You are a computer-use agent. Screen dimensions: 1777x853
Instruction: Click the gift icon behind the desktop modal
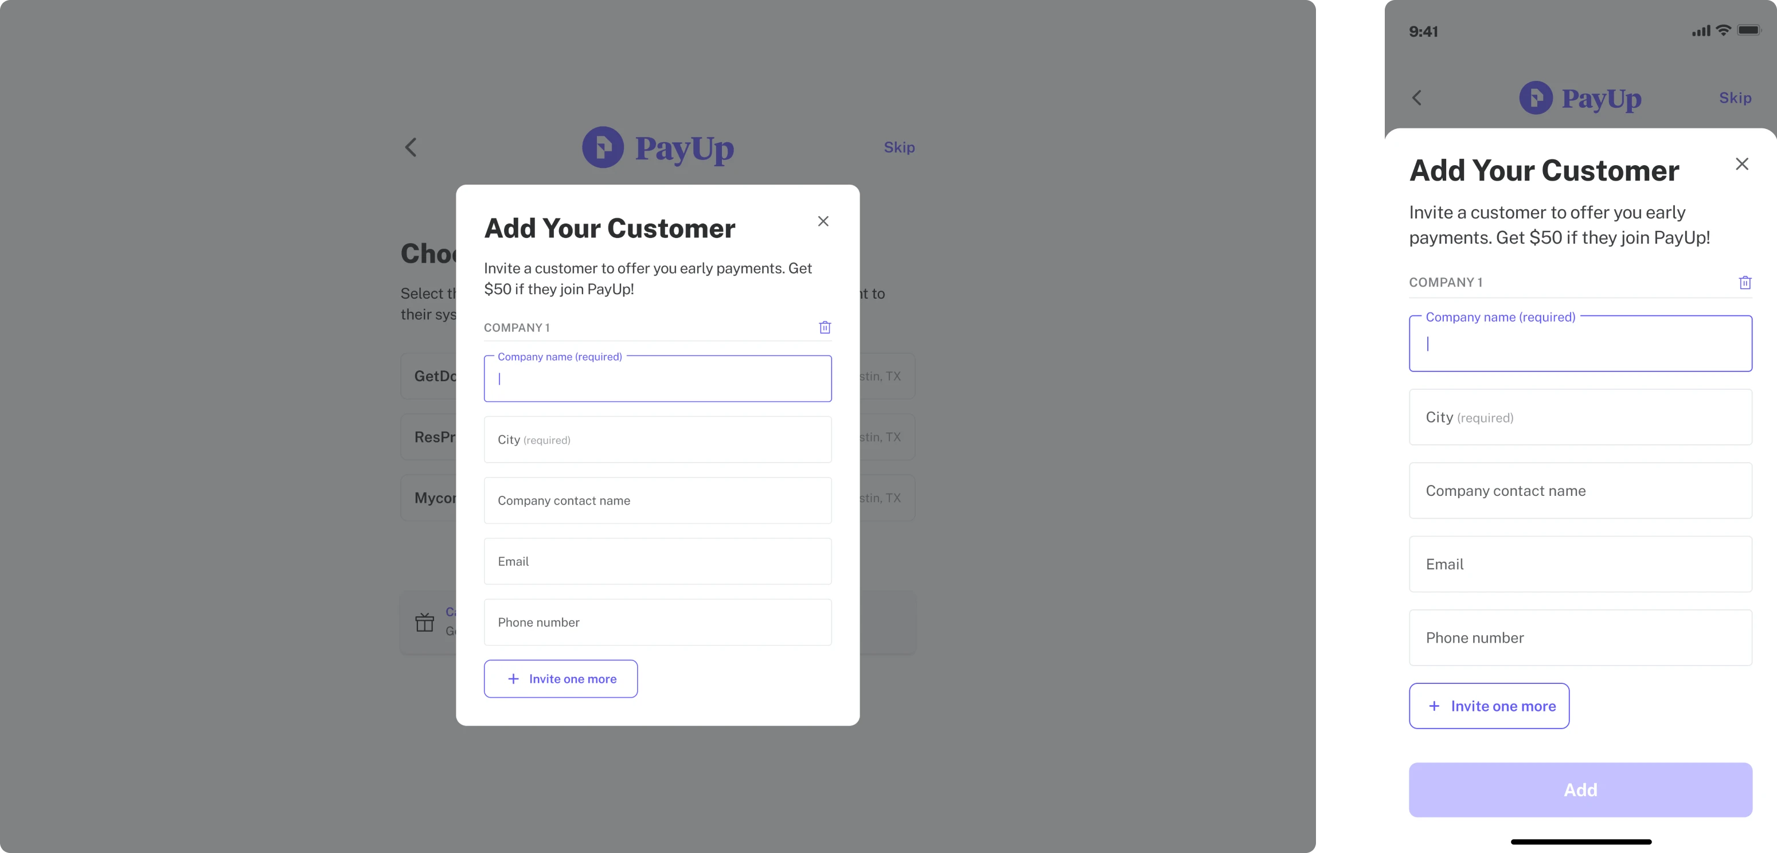tap(425, 621)
